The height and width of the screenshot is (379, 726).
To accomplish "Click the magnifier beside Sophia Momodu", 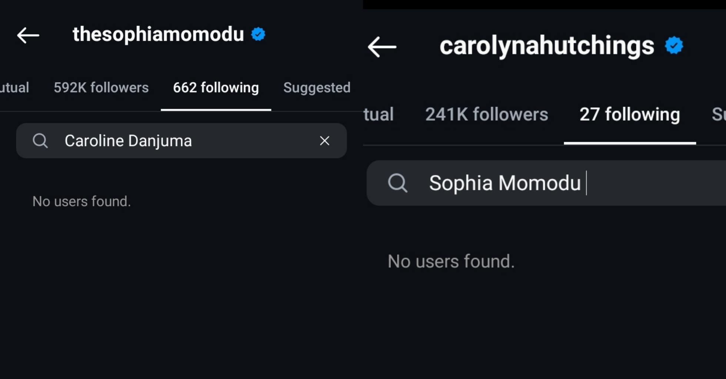I will [397, 183].
